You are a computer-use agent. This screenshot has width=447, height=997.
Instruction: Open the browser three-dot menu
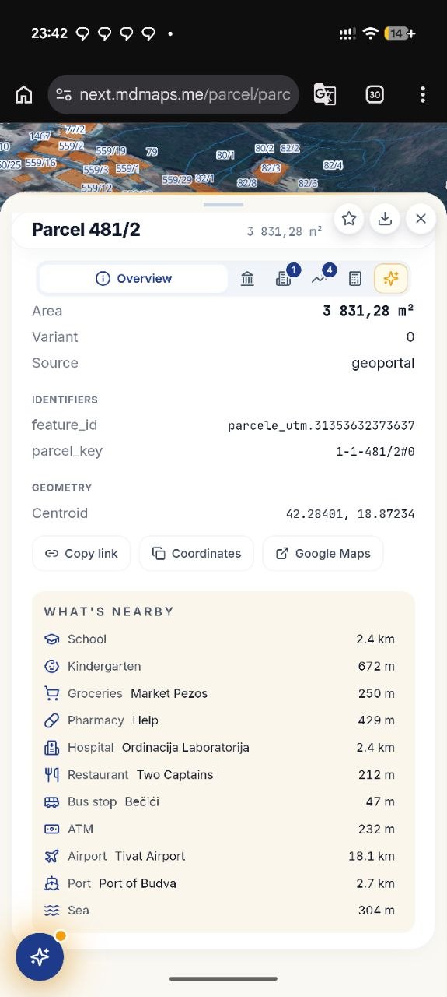tap(423, 95)
